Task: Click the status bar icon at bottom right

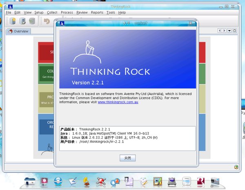Action: pyautogui.click(x=236, y=167)
